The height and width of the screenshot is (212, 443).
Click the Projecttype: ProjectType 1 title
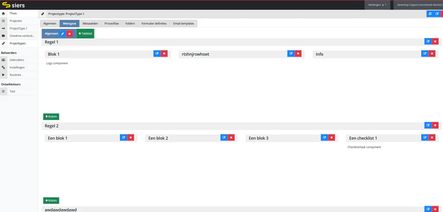click(x=66, y=14)
